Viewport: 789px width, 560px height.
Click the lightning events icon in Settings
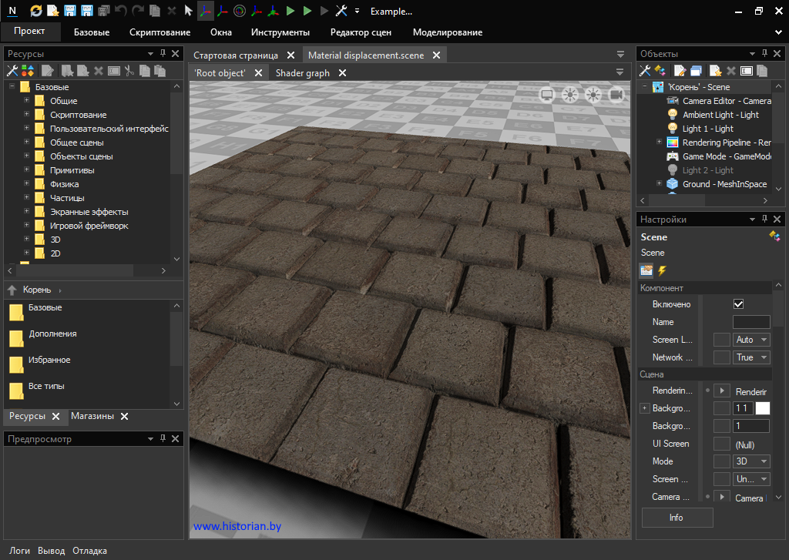[662, 270]
